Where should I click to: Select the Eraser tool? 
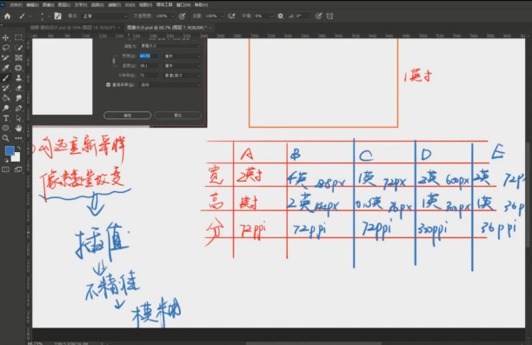point(18,88)
